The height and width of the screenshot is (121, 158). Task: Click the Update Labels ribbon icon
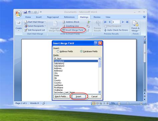coord(88,30)
